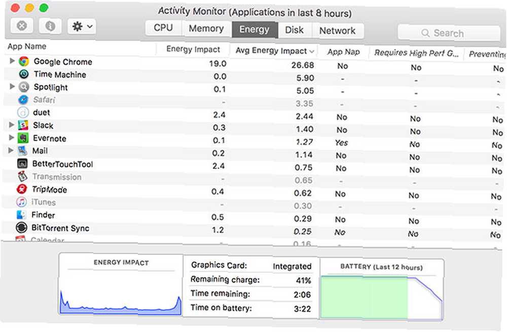Select the Transmission row name
The width and height of the screenshot is (507, 332).
(x=57, y=177)
